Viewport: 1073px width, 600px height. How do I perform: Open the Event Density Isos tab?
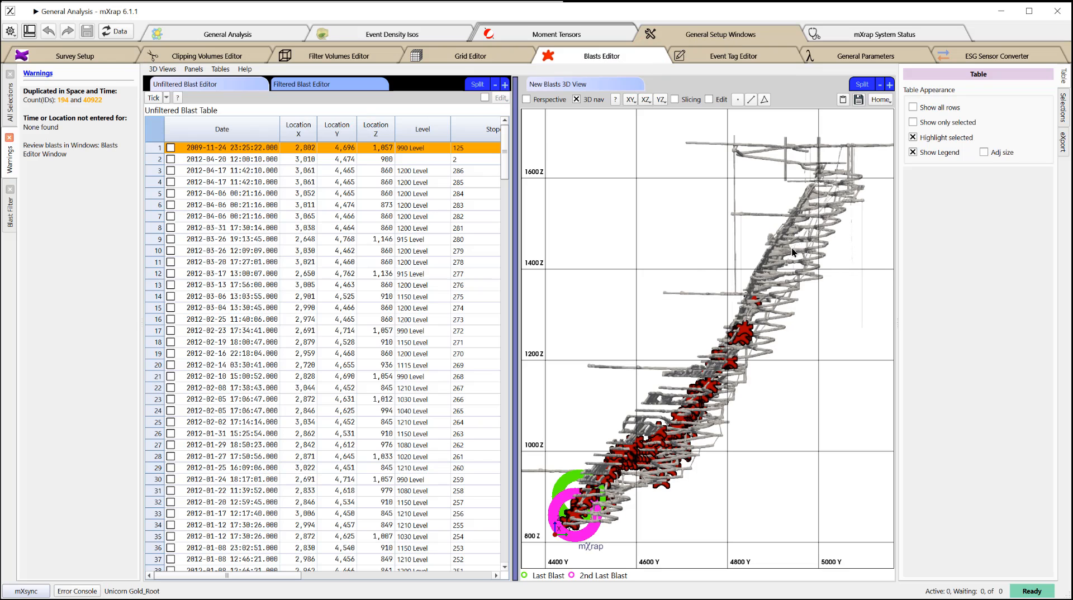pyautogui.click(x=392, y=34)
